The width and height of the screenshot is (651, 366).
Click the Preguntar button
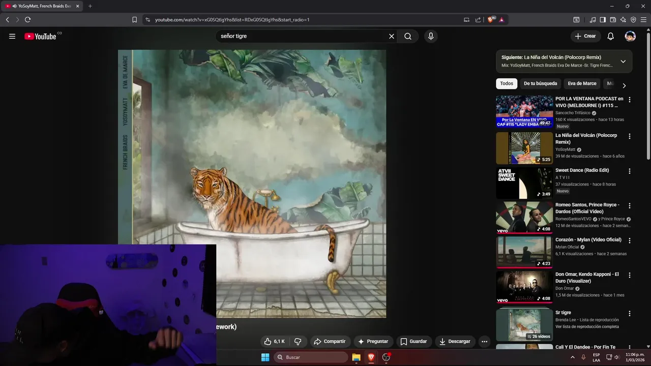373,342
